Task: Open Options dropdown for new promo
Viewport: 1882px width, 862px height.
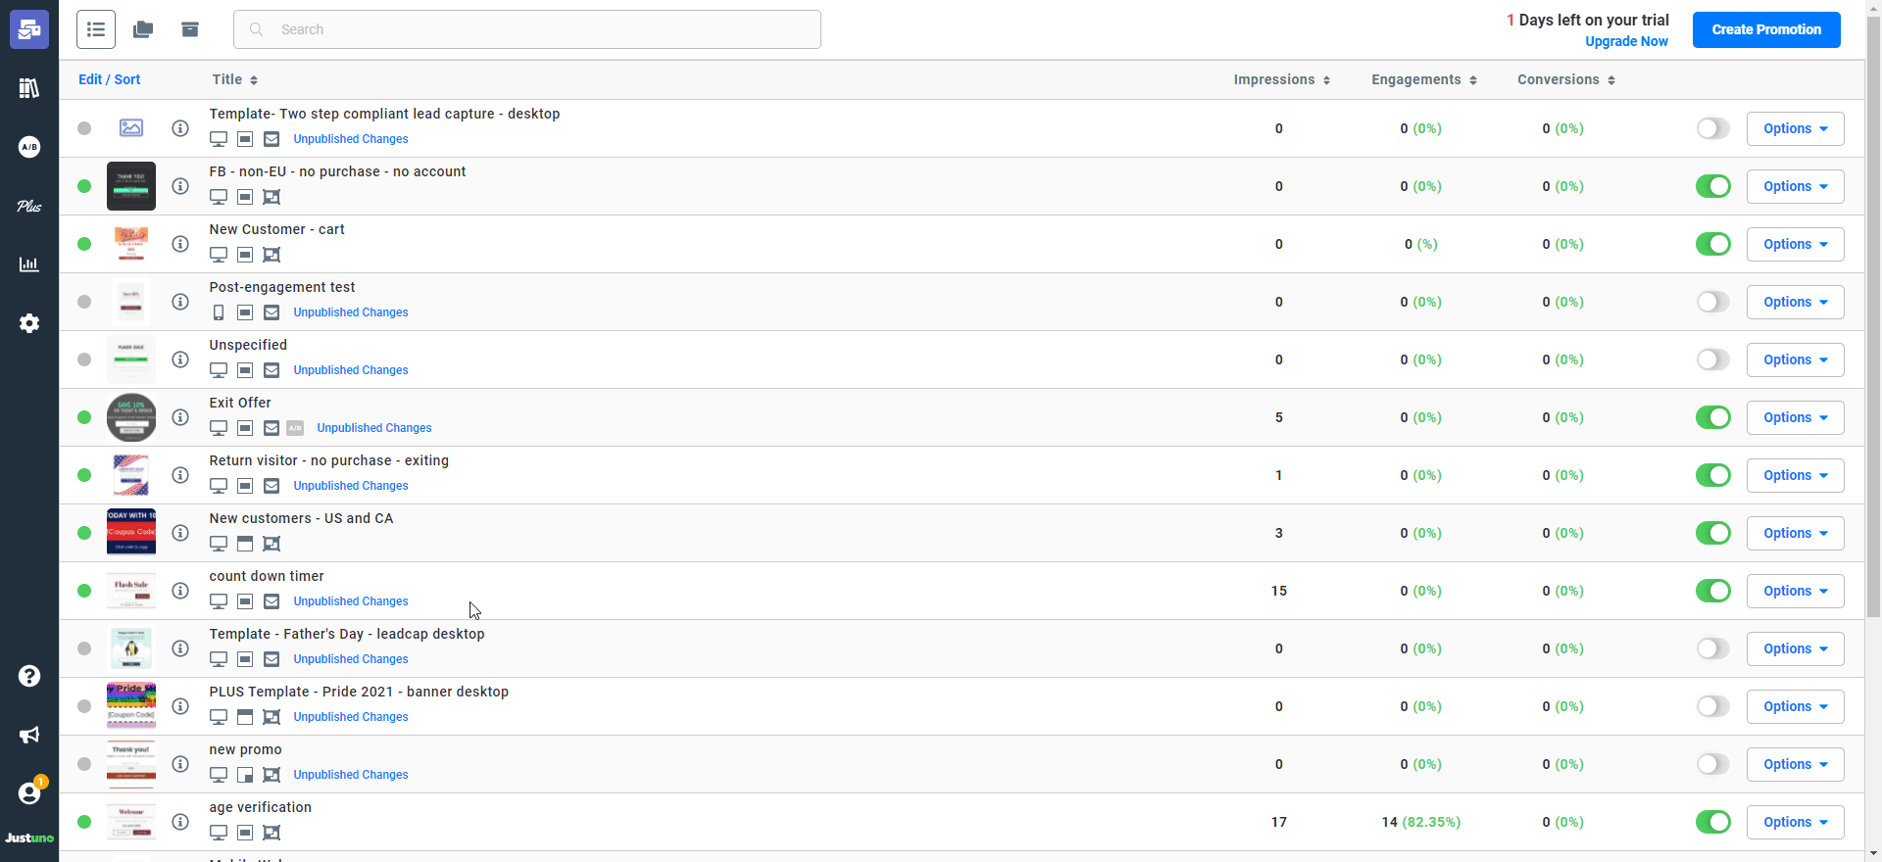Action: [1795, 764]
